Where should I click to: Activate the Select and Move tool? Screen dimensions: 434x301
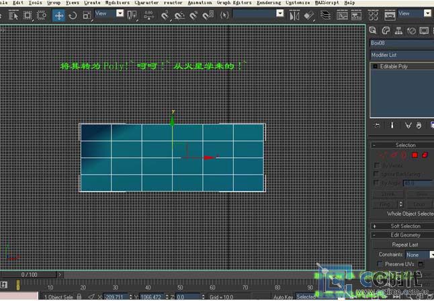pos(58,15)
